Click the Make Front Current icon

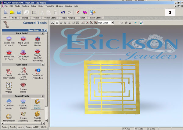point(9,39)
